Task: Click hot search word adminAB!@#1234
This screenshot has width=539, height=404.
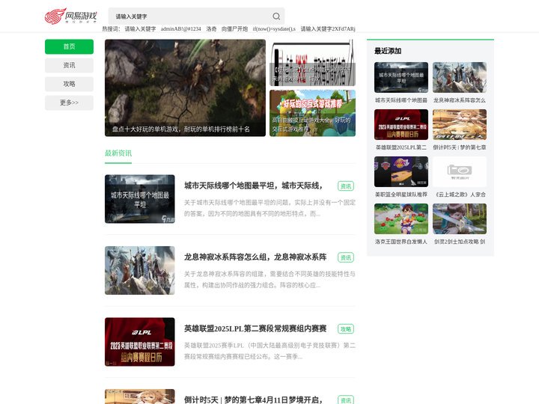Action: (181, 29)
